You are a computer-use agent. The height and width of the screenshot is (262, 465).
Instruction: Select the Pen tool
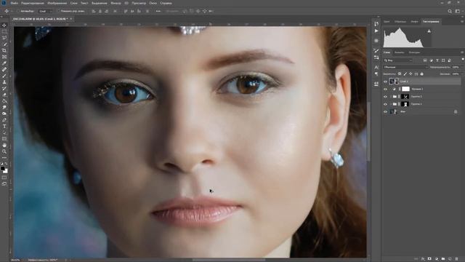click(4, 120)
